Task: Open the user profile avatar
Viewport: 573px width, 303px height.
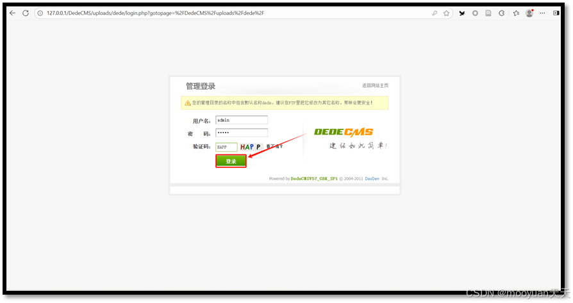Action: pyautogui.click(x=529, y=13)
